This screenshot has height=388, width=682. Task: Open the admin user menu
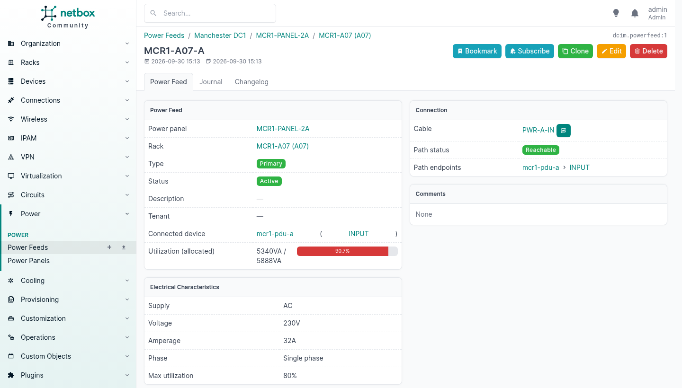click(657, 13)
